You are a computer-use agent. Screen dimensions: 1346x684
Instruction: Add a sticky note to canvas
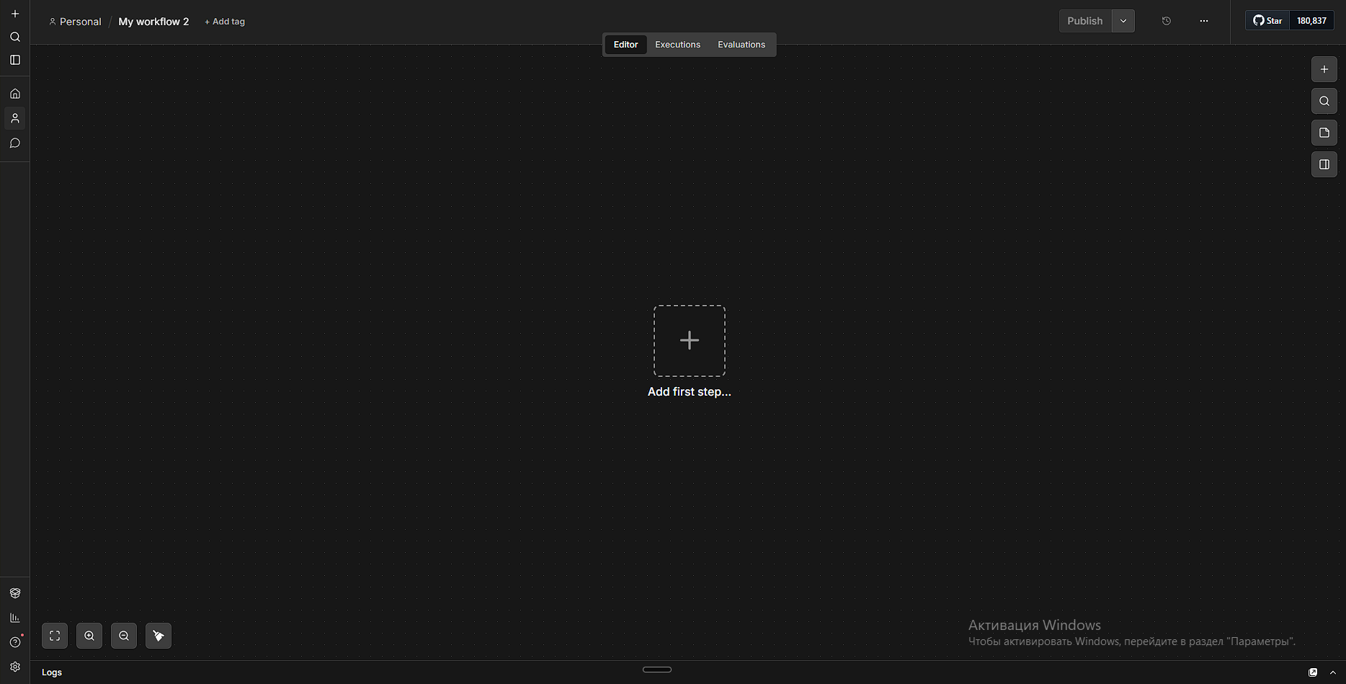tap(1324, 133)
